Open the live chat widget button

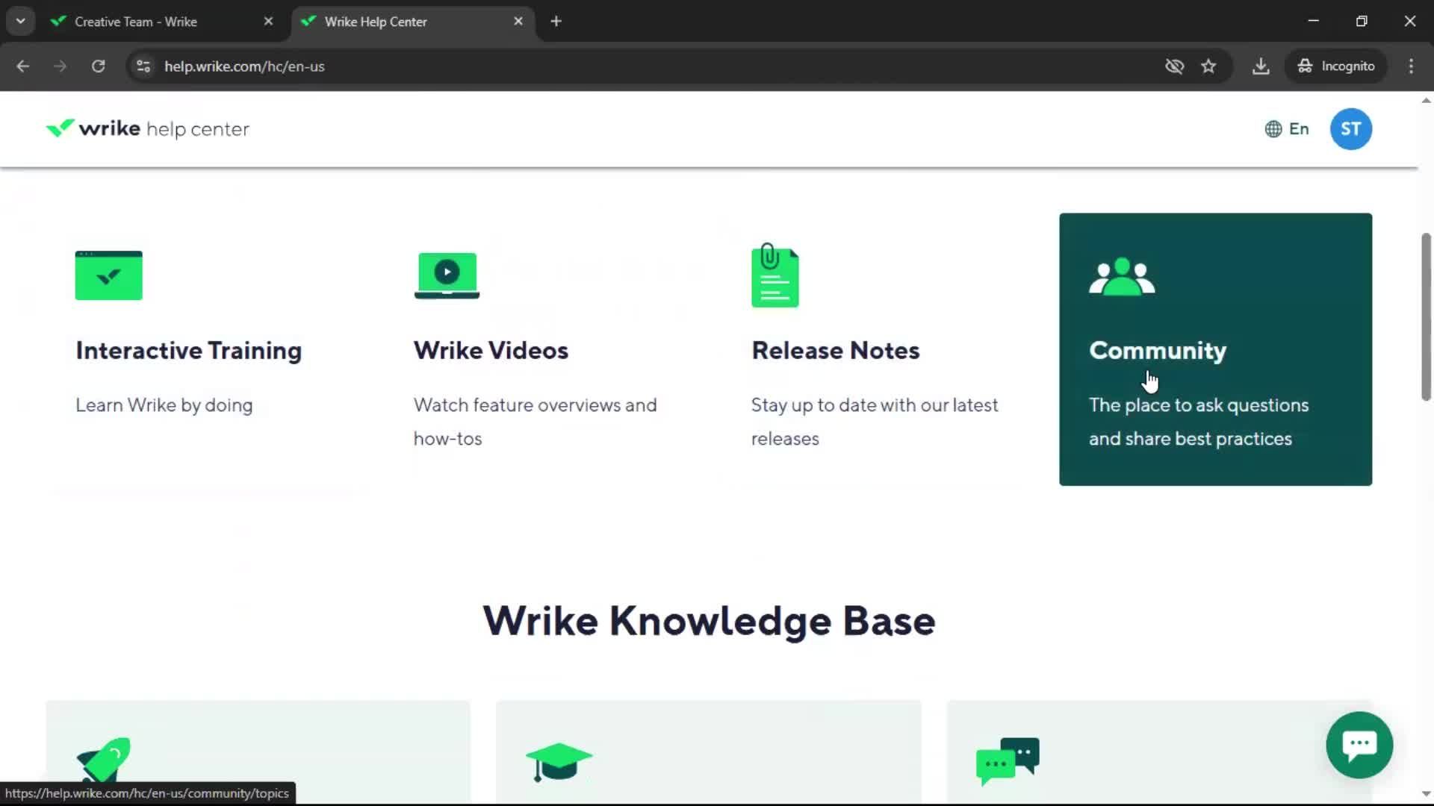[x=1359, y=745]
